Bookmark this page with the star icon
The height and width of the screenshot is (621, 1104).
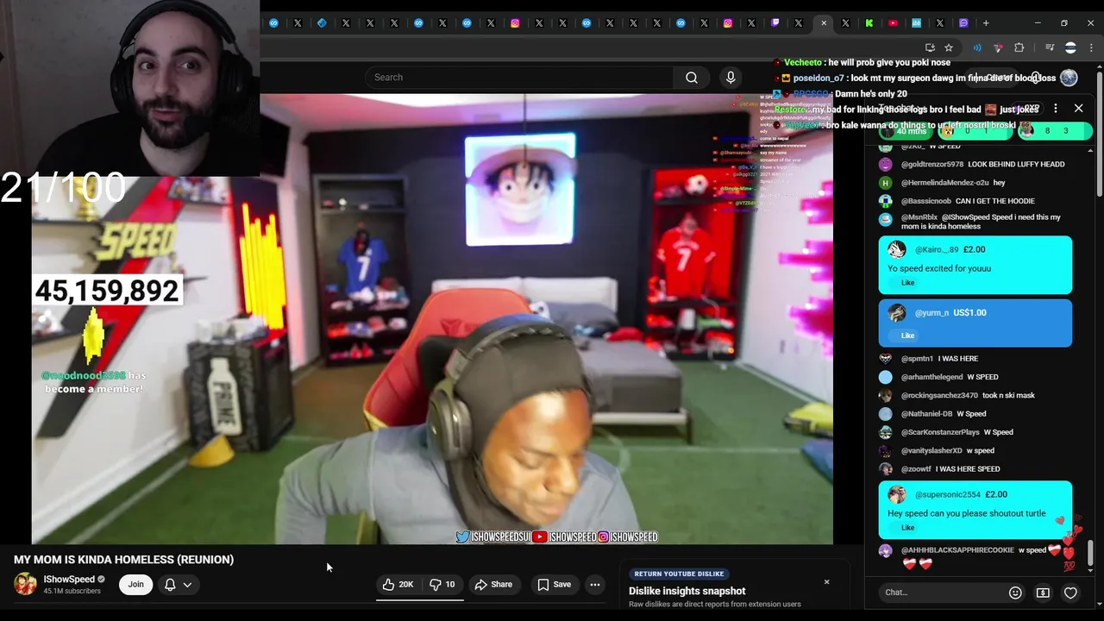(949, 47)
